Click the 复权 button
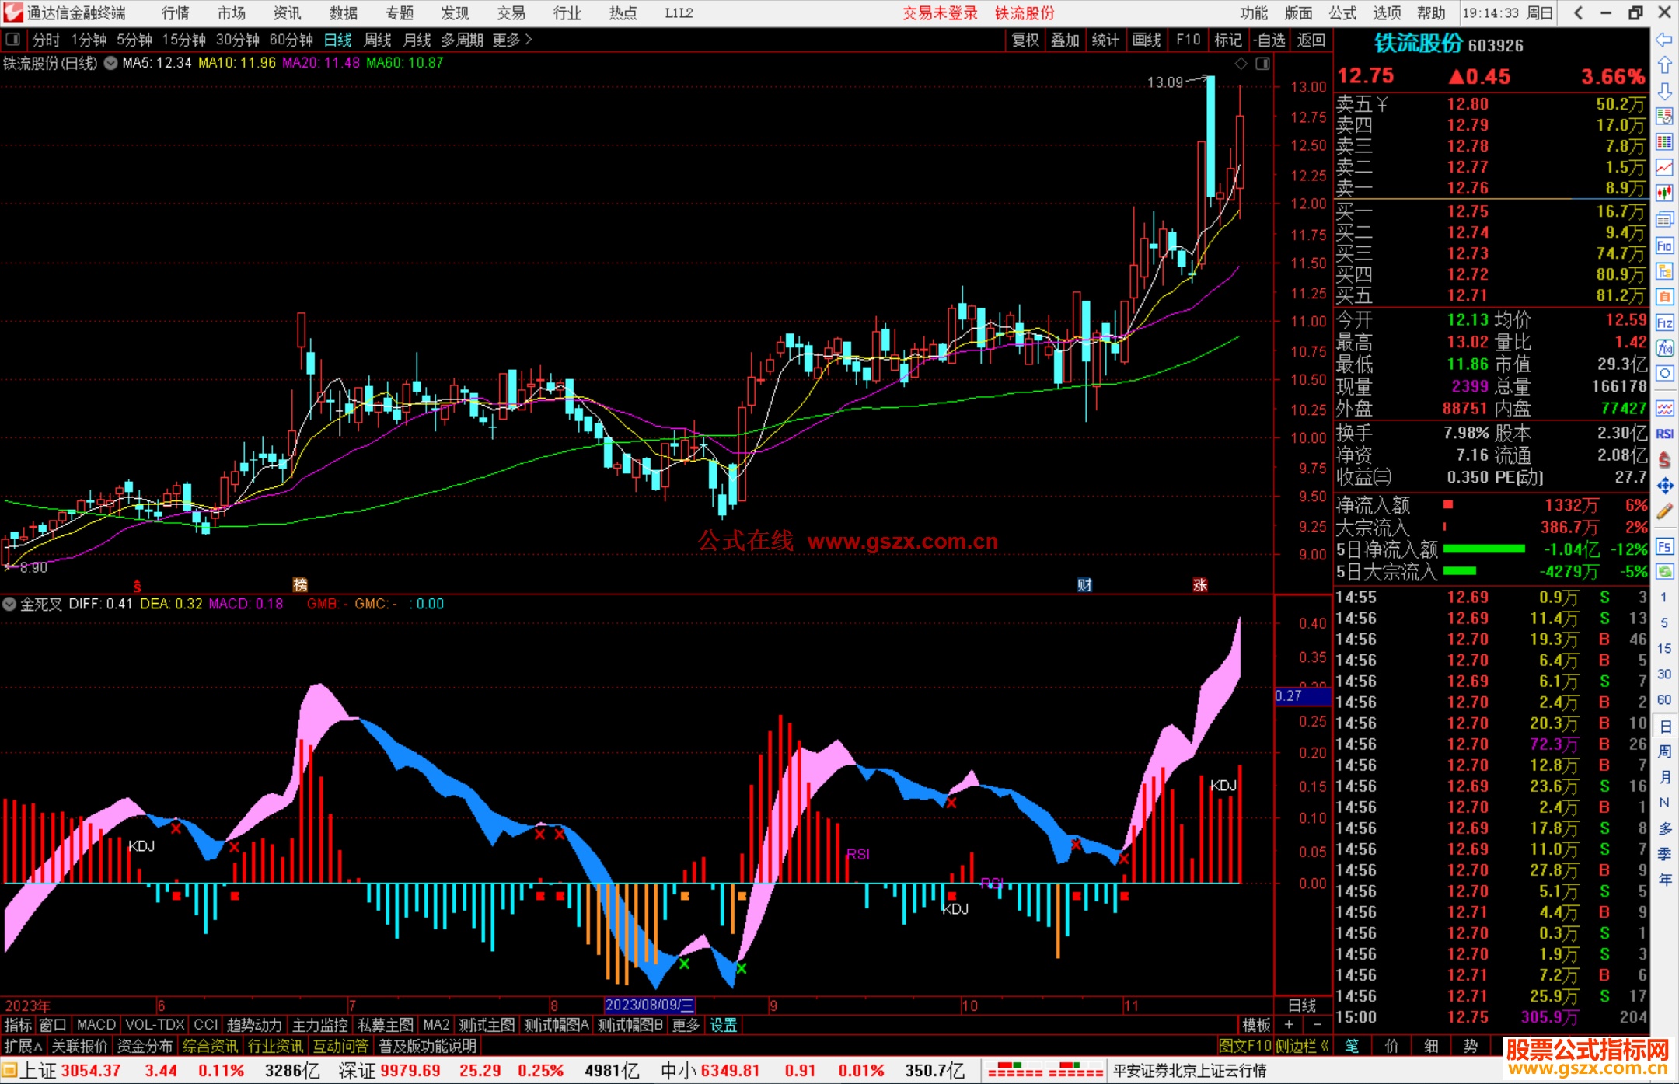The width and height of the screenshot is (1679, 1084). [x=1025, y=40]
